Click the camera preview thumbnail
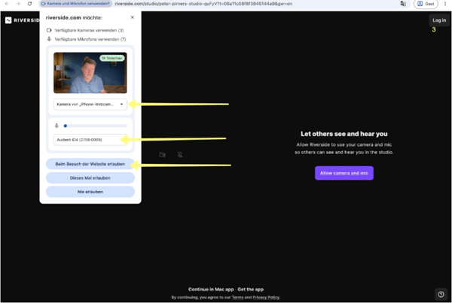 90,73
